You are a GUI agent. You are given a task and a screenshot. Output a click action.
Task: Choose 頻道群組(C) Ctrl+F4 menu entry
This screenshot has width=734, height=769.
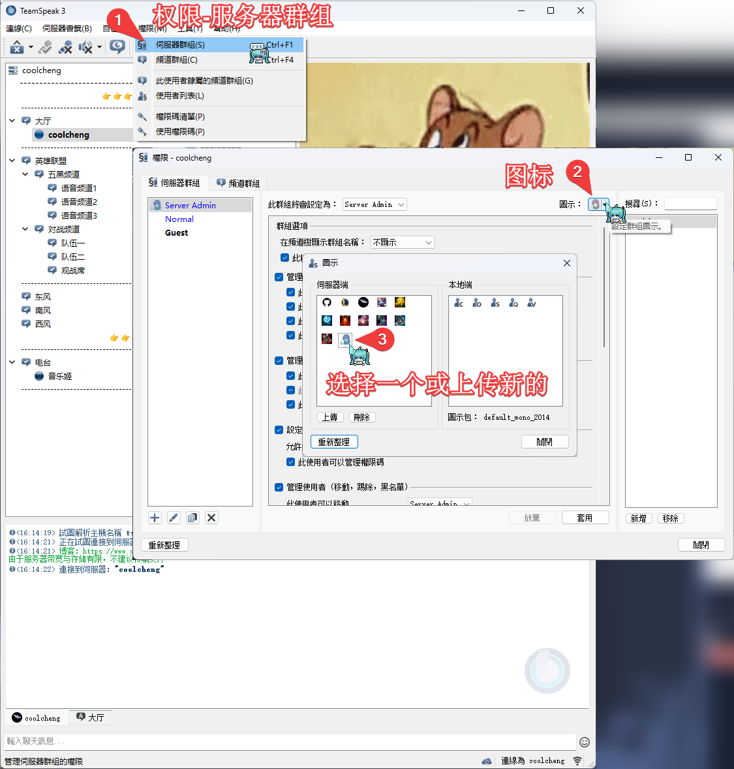[x=220, y=60]
